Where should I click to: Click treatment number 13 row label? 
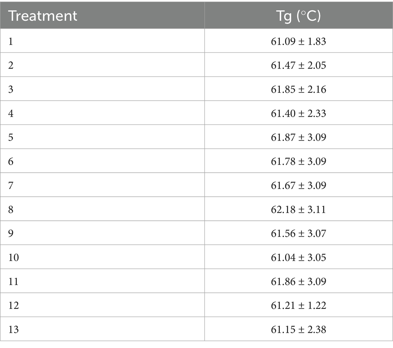13,330
